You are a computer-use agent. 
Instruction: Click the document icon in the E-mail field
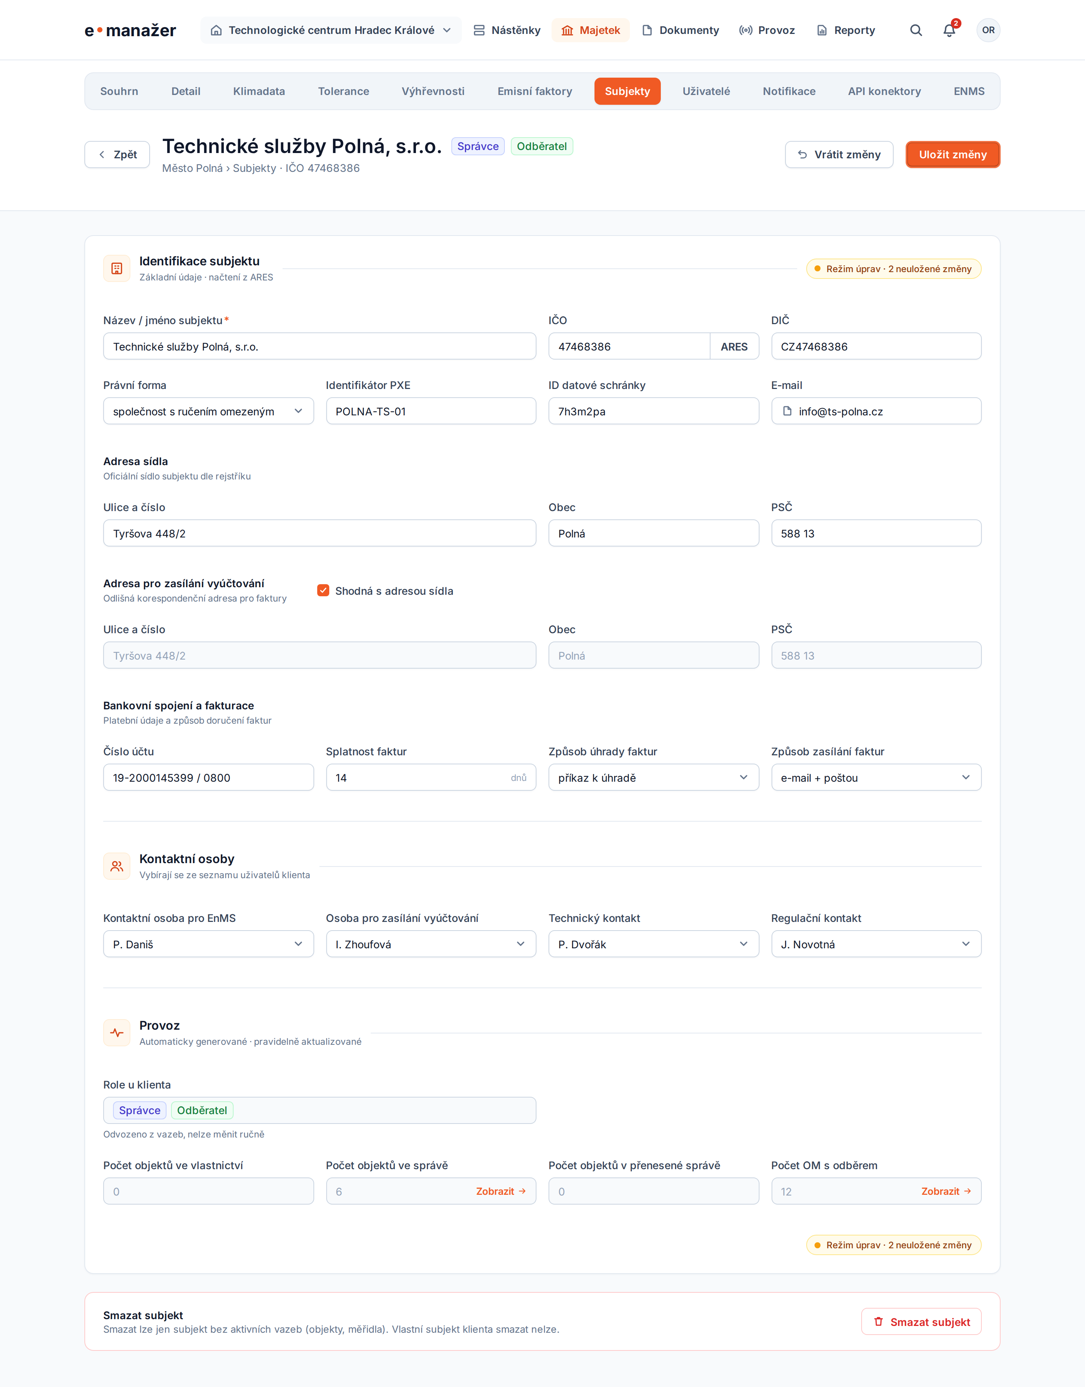tap(787, 411)
